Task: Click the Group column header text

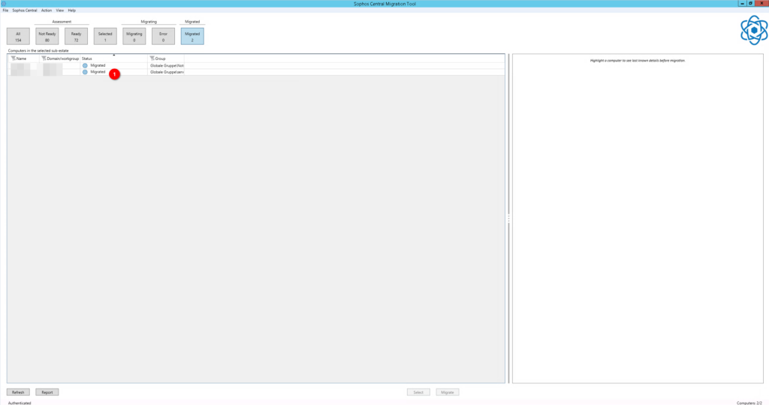Action: tap(161, 58)
